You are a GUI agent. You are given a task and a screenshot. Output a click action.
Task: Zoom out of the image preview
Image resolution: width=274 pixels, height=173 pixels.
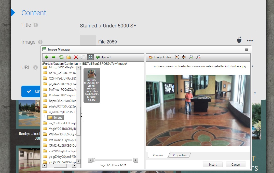tap(198, 57)
